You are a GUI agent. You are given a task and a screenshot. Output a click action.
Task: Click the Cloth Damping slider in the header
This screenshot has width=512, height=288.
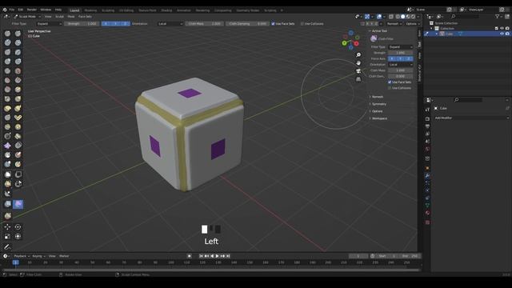pos(247,24)
